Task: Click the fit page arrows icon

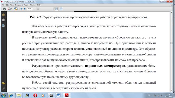Action: (61, 9)
